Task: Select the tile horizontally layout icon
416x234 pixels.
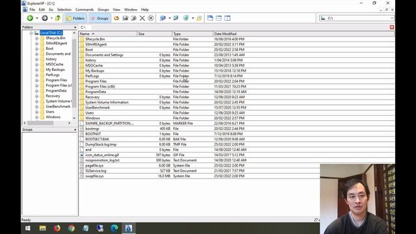Action: (218, 18)
